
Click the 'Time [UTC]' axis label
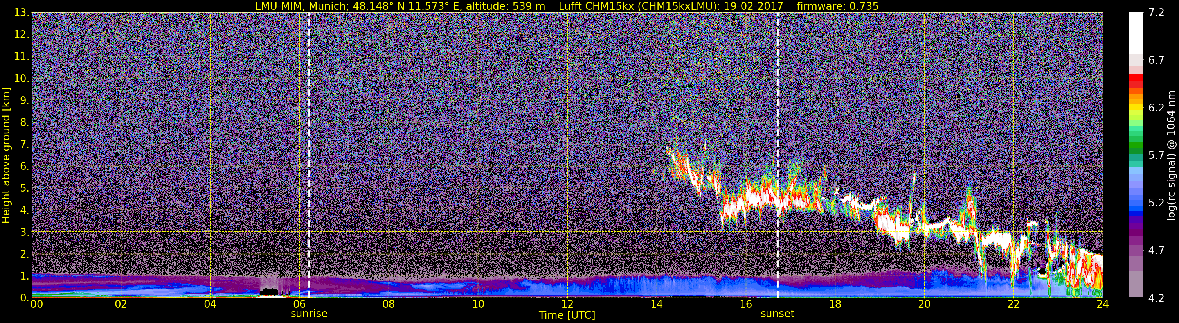click(567, 315)
